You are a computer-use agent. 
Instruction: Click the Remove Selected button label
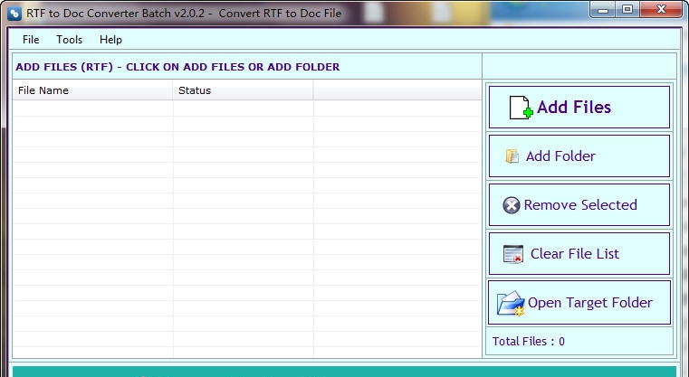click(580, 205)
